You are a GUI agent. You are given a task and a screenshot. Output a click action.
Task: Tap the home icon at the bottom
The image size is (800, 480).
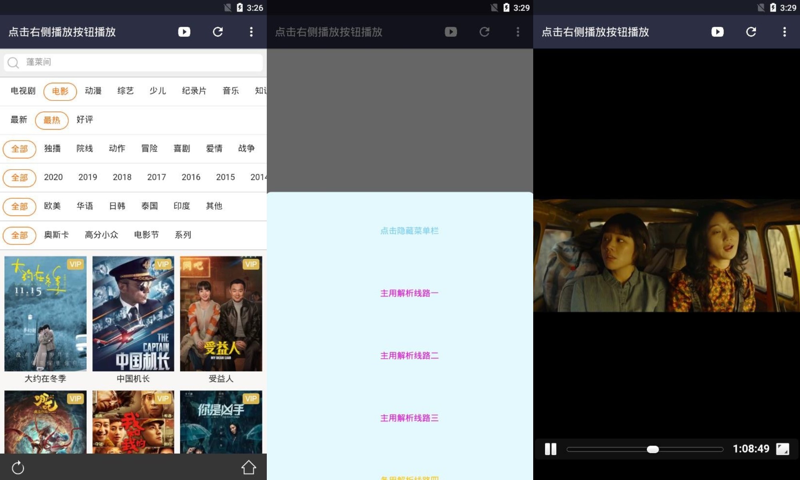(x=249, y=467)
